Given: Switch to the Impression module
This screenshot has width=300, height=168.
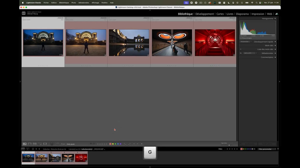Looking at the screenshot, I should point(258,14).
